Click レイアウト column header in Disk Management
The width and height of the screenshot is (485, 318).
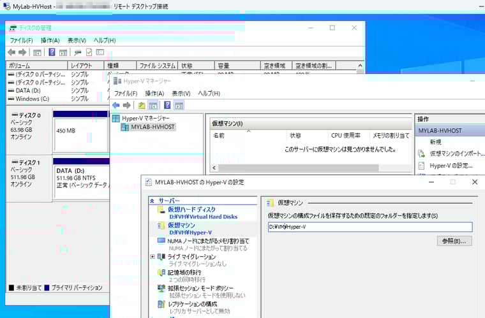[86, 66]
